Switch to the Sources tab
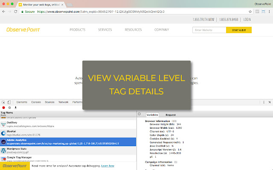Viewport: 273px width, 170px height. click(x=49, y=102)
